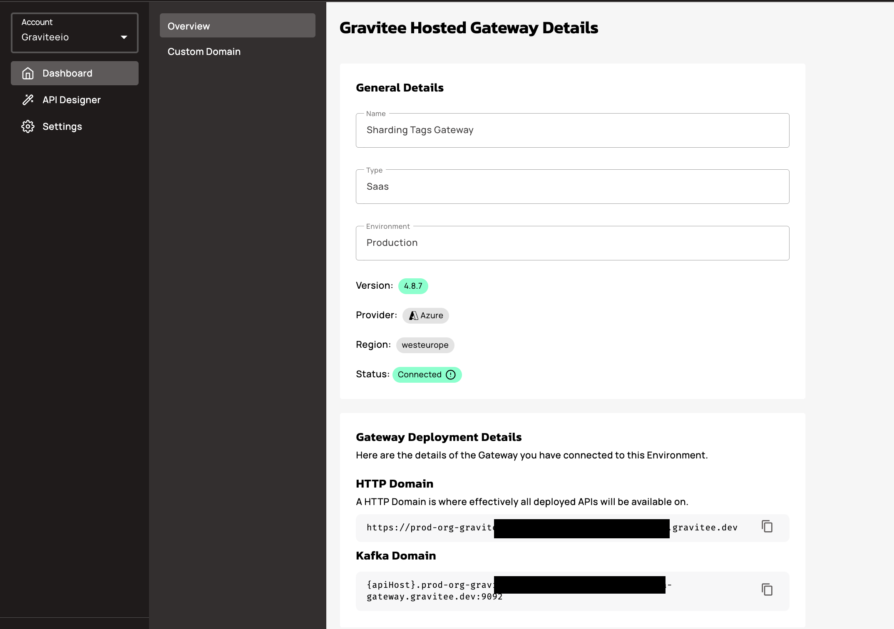Open the Account dropdown arrow
This screenshot has height=629, width=894.
pyautogui.click(x=124, y=37)
